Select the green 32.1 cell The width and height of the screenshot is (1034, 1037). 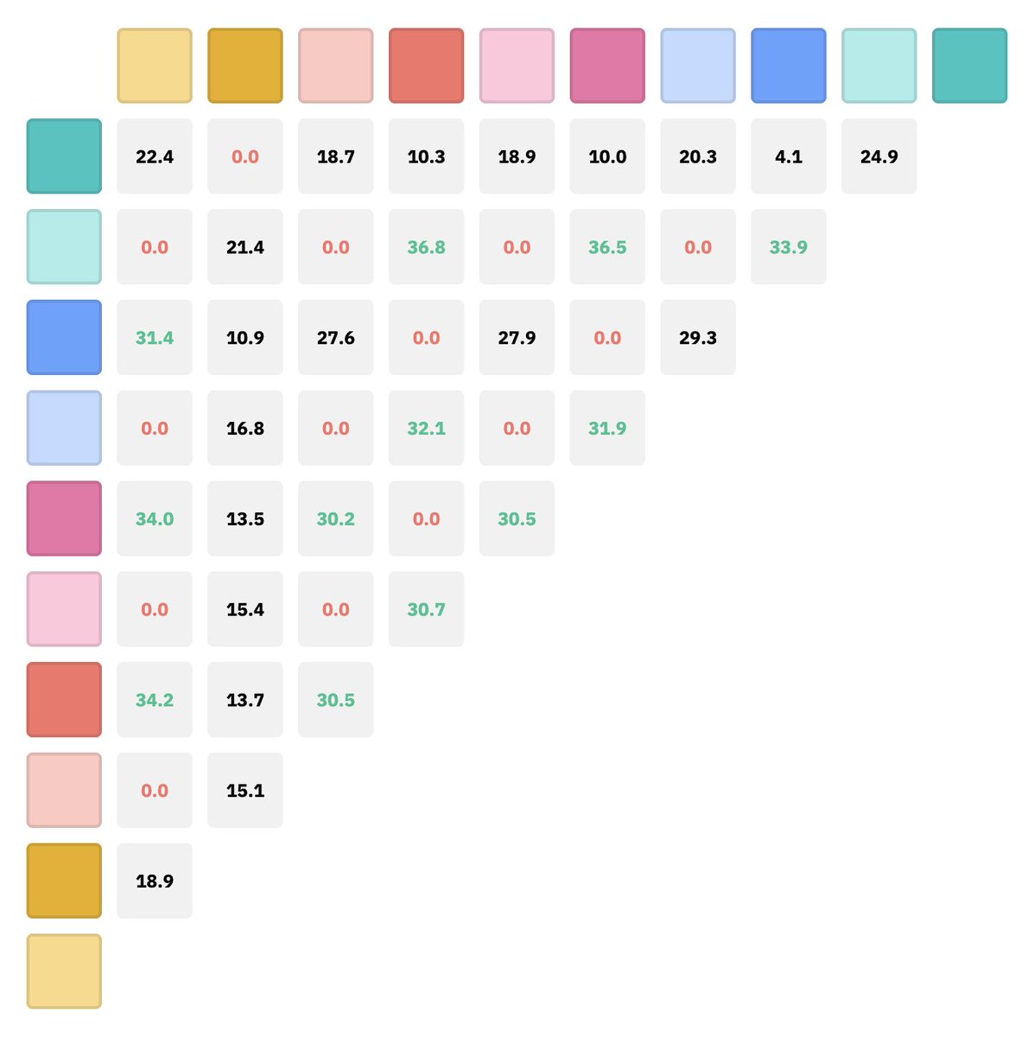pyautogui.click(x=427, y=428)
